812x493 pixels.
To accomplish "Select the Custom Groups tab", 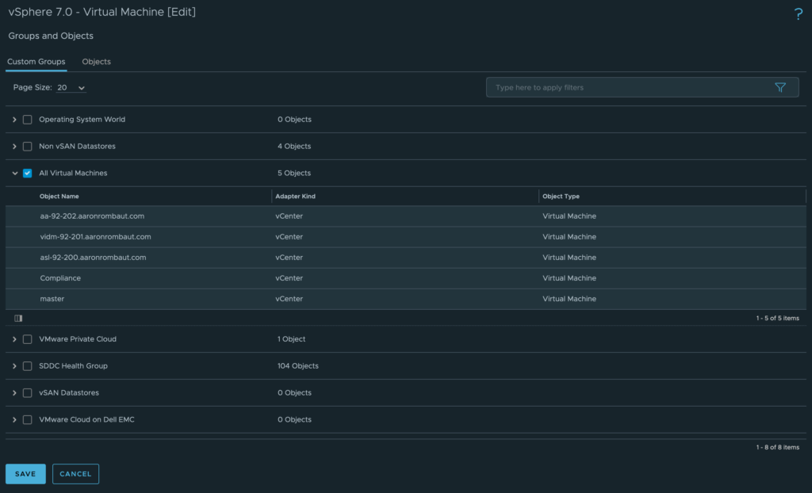I will [36, 62].
